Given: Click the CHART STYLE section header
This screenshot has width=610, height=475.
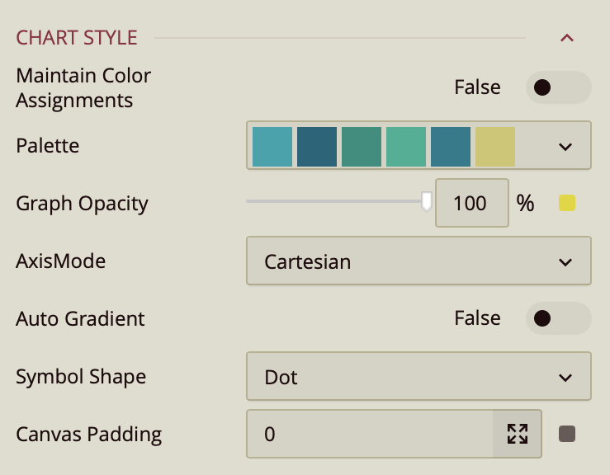Looking at the screenshot, I should click(77, 38).
